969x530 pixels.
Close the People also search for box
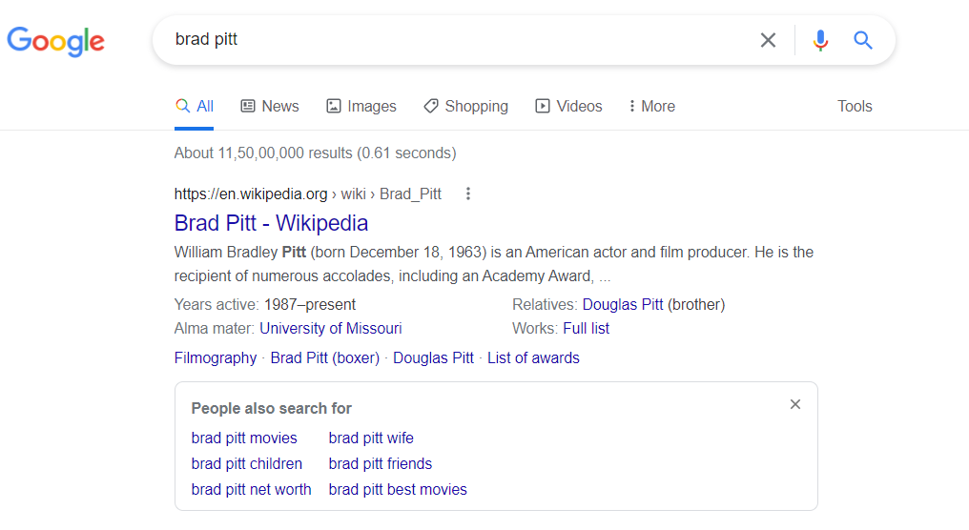(795, 404)
